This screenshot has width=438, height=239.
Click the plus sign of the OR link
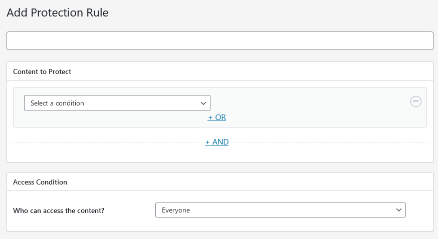coord(210,118)
